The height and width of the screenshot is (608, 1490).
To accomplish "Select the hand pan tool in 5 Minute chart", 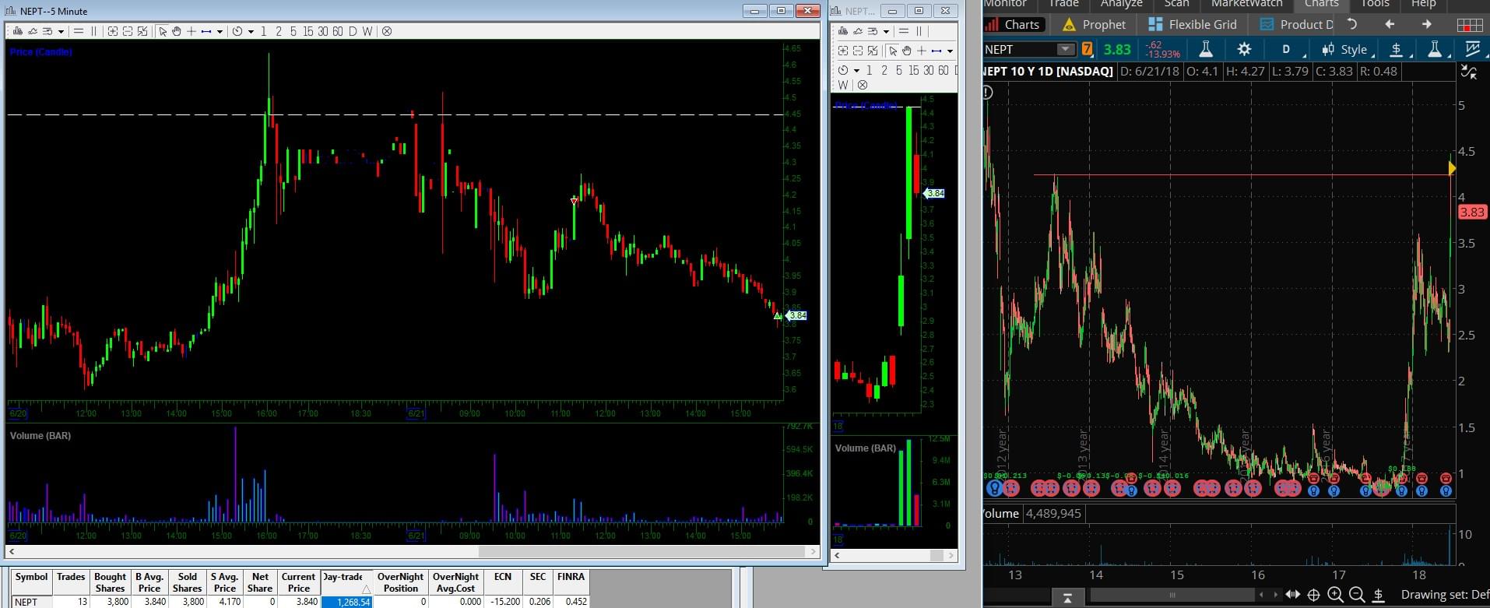I will [177, 31].
